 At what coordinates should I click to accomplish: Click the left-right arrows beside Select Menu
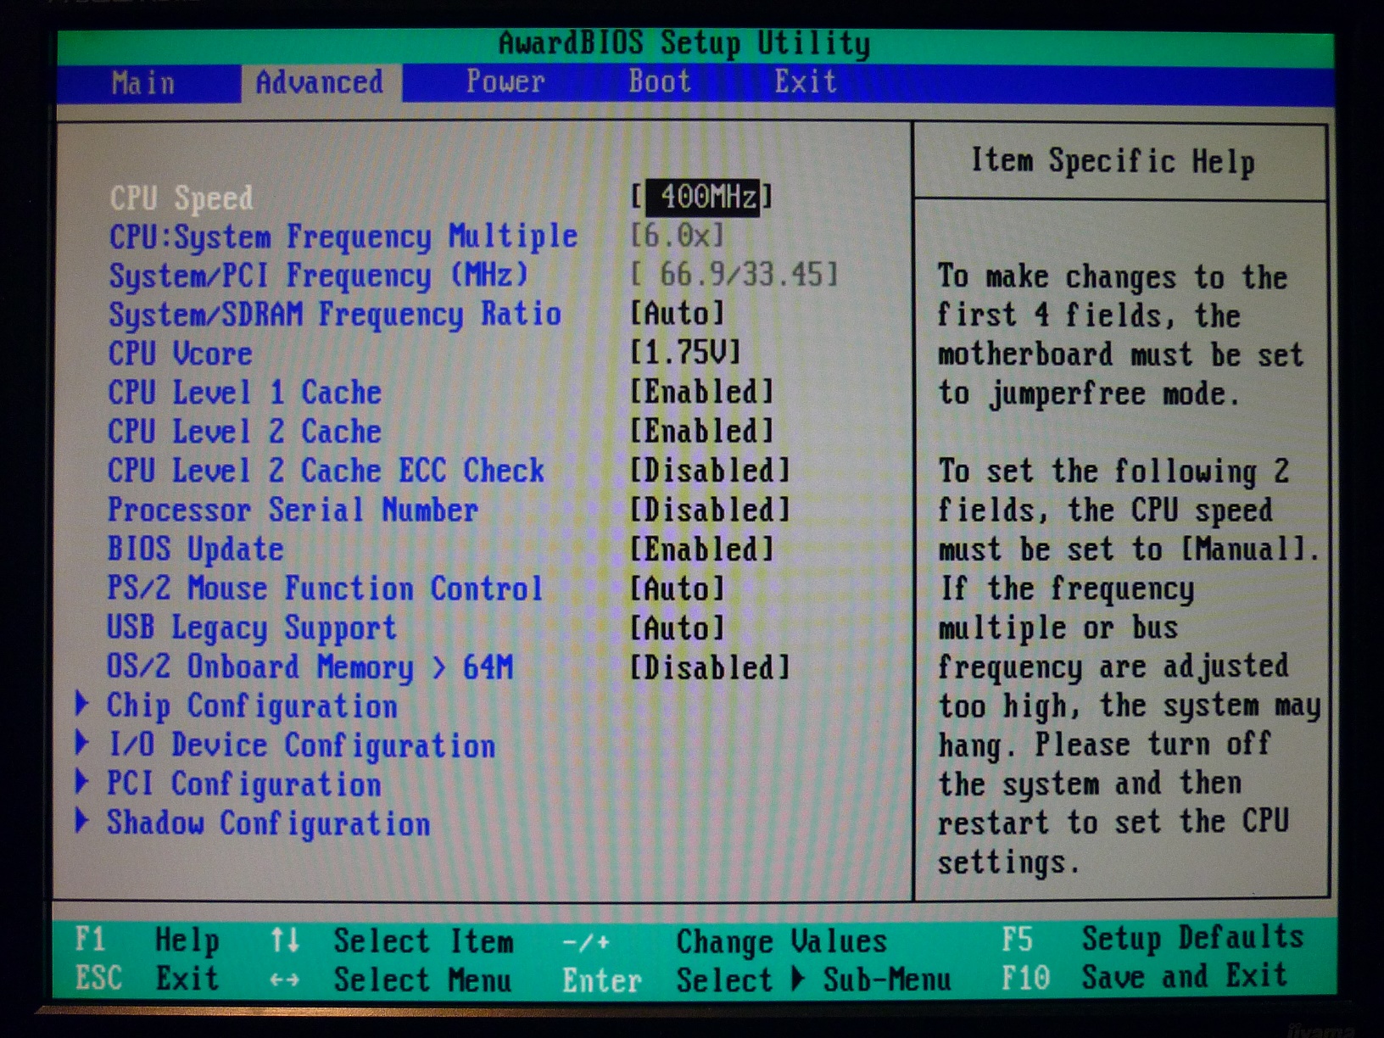(x=285, y=979)
